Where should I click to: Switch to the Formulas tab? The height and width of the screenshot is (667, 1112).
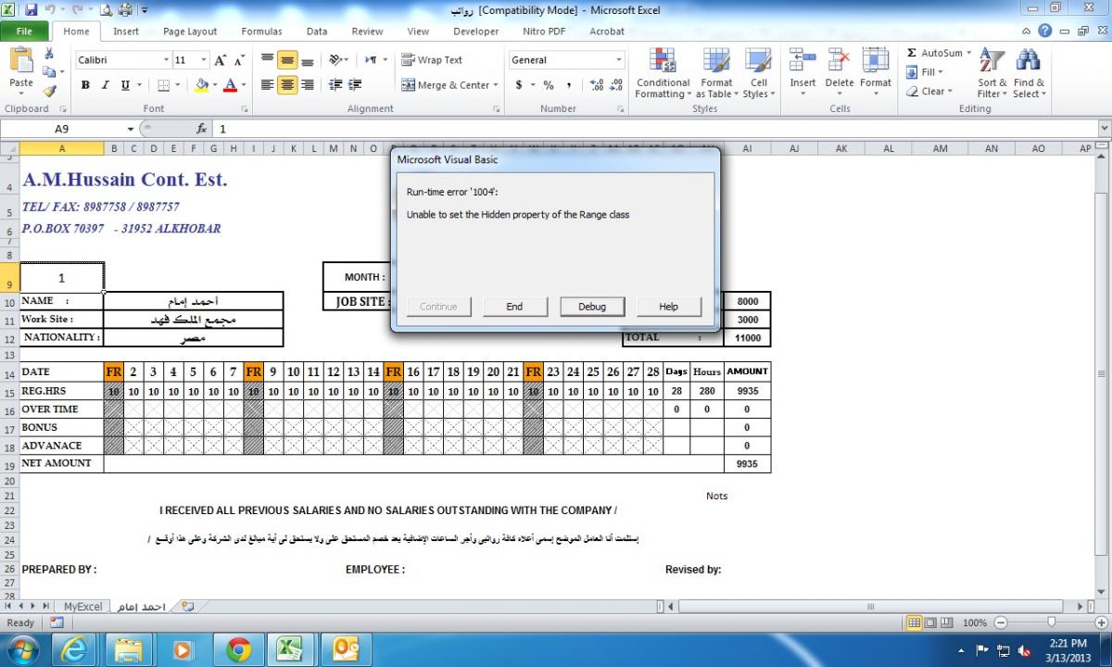tap(261, 31)
